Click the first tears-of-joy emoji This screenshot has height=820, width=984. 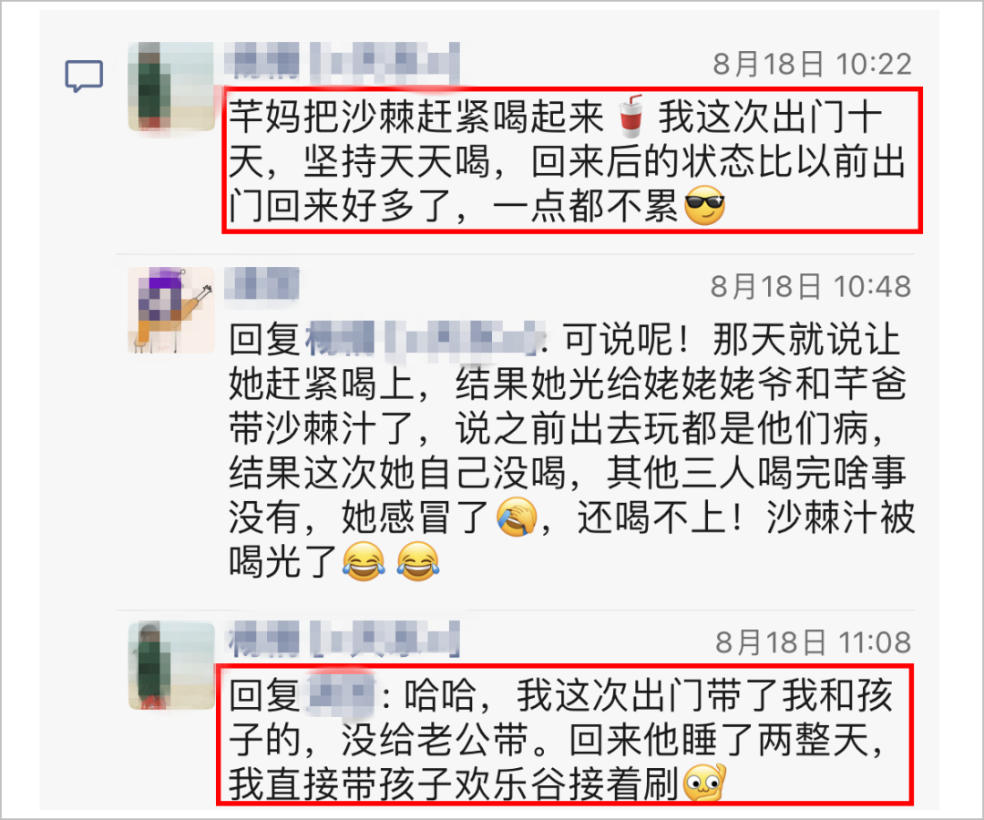(364, 560)
